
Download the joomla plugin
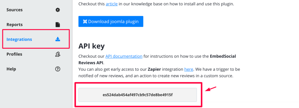pyautogui.click(x=111, y=22)
